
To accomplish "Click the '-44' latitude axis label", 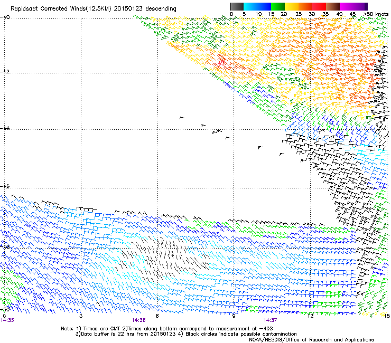I will (5, 128).
